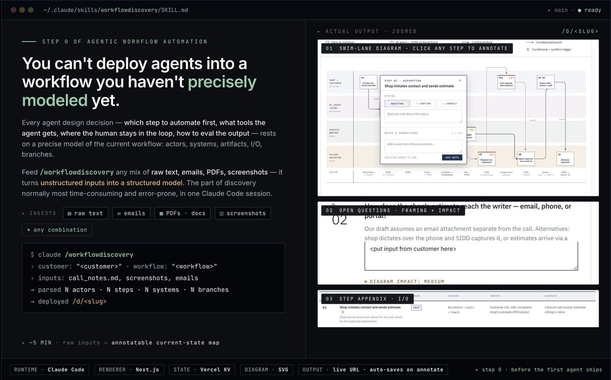Click the 'Conditional — confirm trigger' legend entry
The height and width of the screenshot is (380, 611).
[549, 49]
